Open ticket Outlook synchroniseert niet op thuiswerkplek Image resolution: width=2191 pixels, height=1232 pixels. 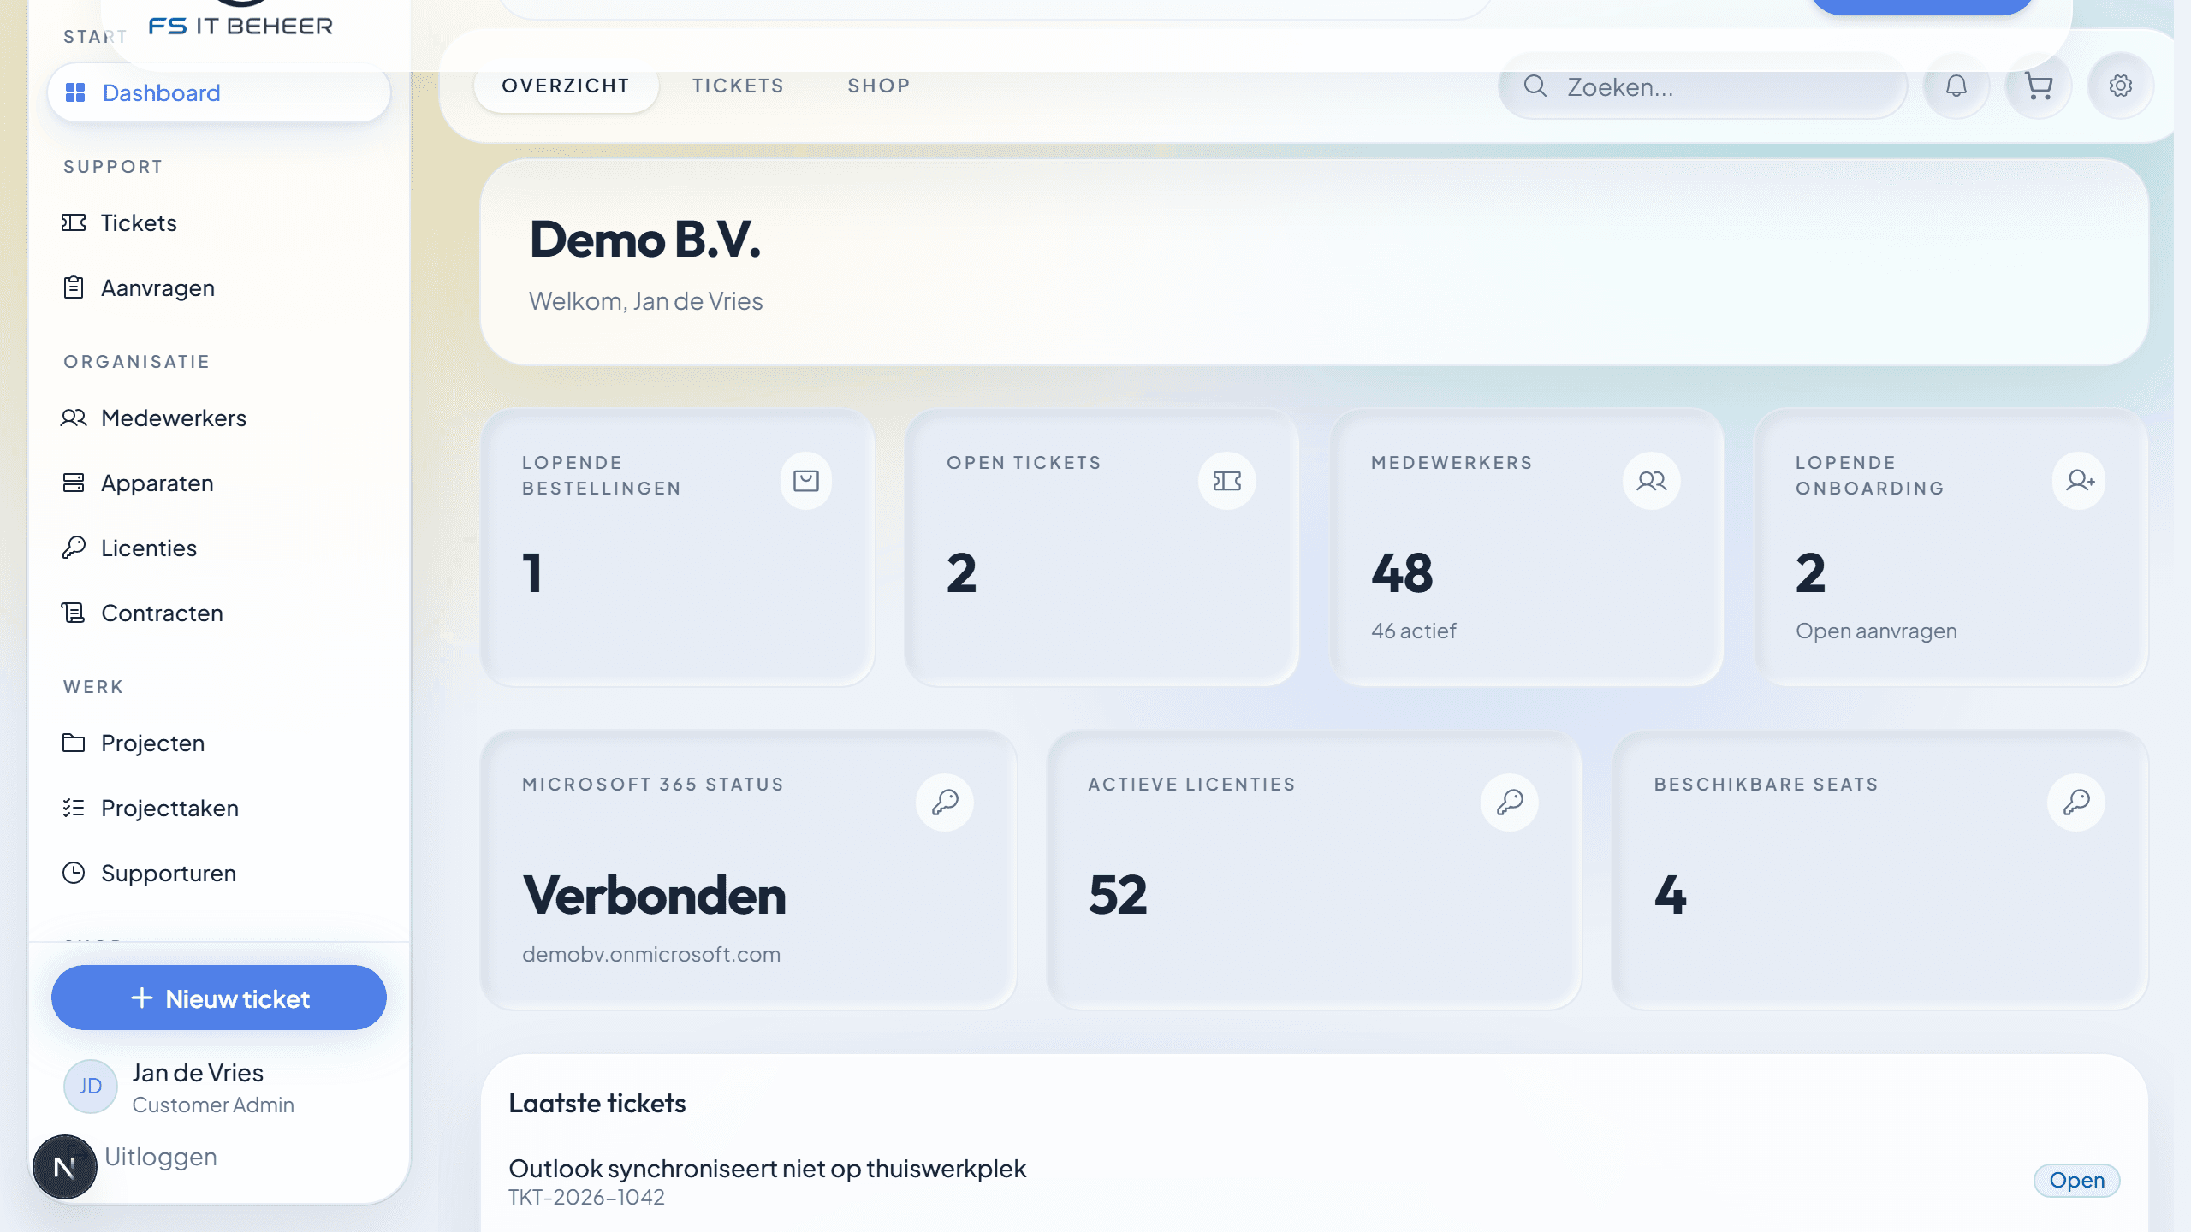[767, 1169]
